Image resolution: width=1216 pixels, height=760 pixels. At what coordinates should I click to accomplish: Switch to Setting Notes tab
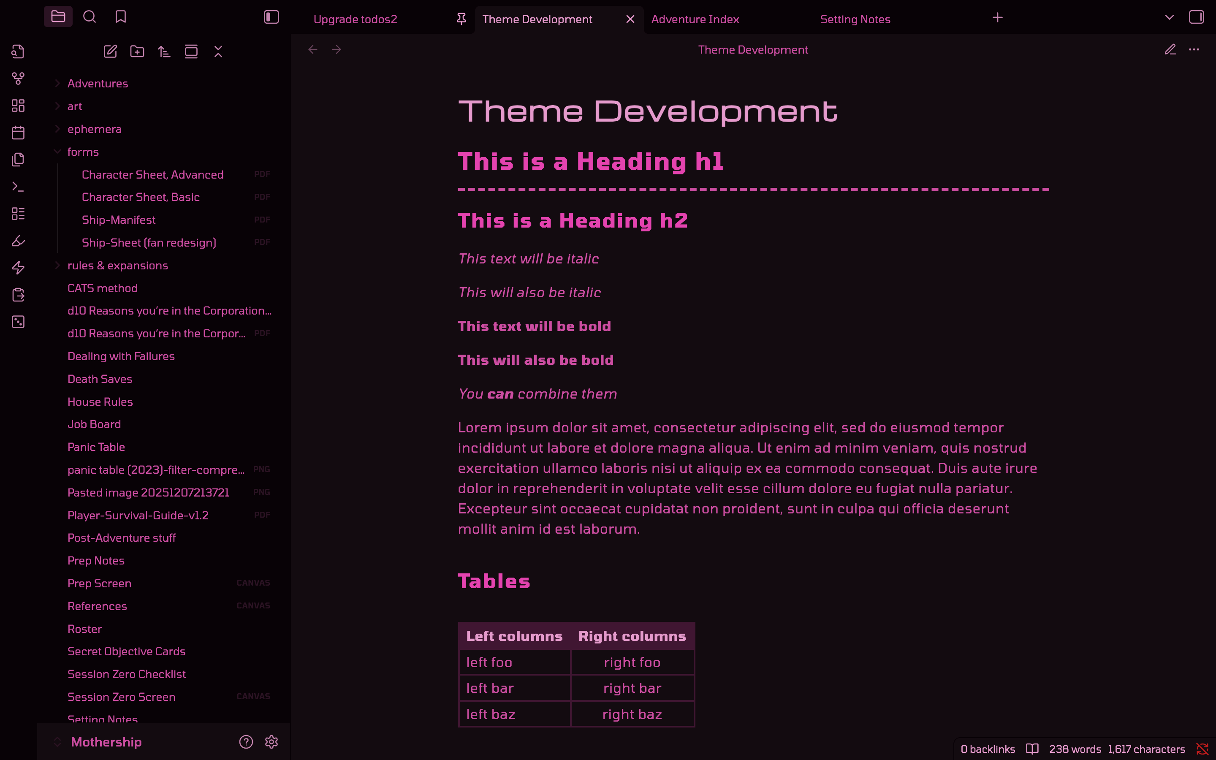point(855,19)
